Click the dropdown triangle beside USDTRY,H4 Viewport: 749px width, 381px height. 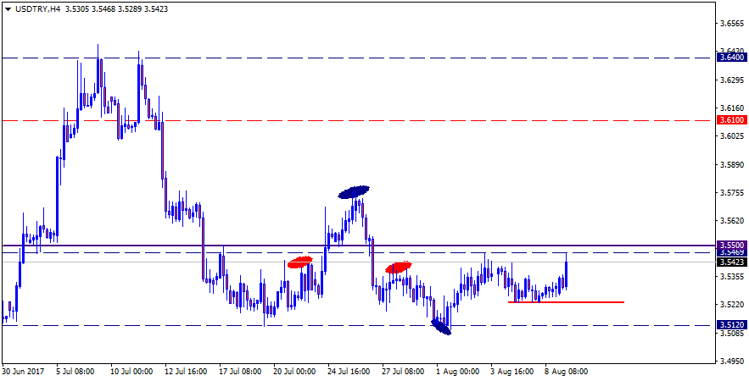(7, 8)
